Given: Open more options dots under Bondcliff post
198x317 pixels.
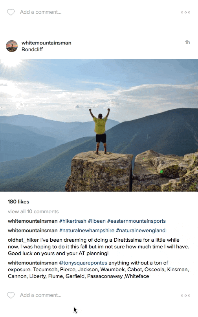Looking at the screenshot, I should pyautogui.click(x=185, y=295).
